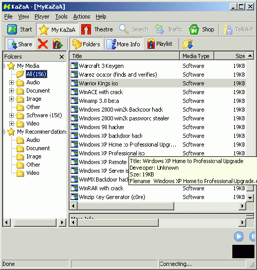Select Other under My Recommendations

click(x=33, y=165)
